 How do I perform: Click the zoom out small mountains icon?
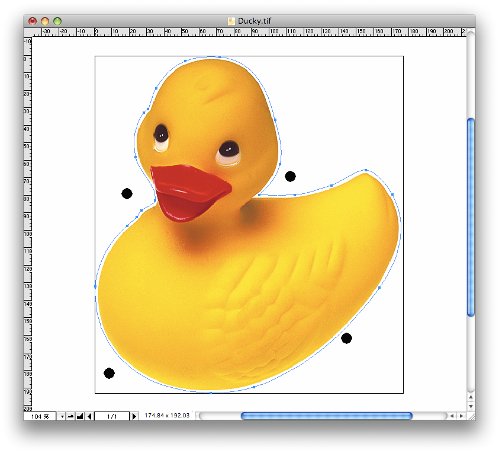pos(70,416)
